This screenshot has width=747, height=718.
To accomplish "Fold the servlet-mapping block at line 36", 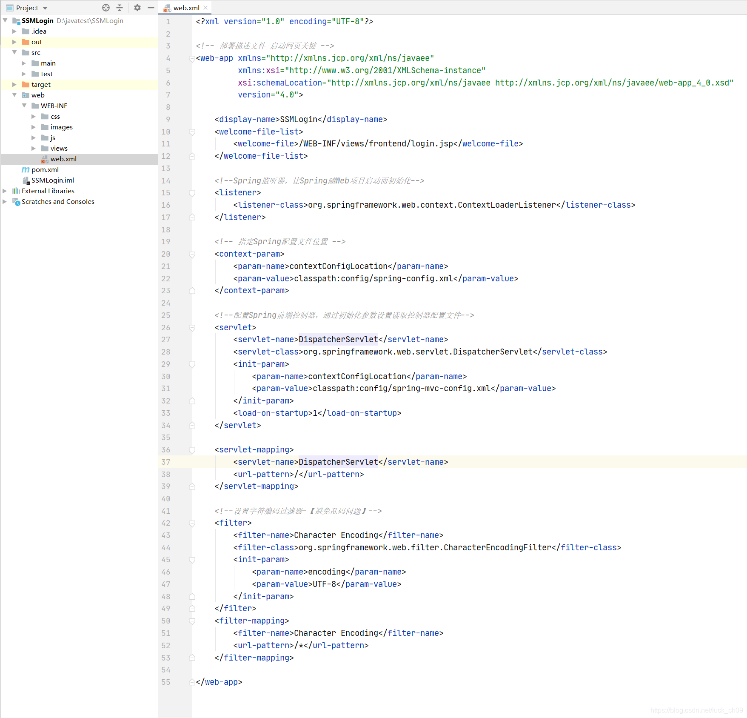I will pyautogui.click(x=192, y=450).
